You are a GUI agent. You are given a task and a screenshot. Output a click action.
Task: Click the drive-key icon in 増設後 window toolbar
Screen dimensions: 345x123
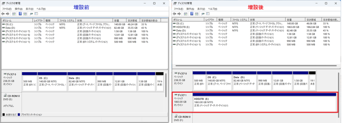[203, 14]
